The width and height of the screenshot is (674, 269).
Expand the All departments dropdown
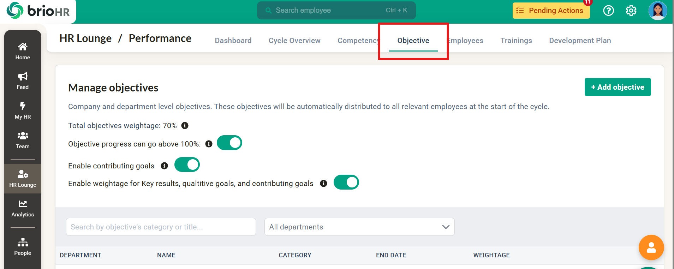359,227
